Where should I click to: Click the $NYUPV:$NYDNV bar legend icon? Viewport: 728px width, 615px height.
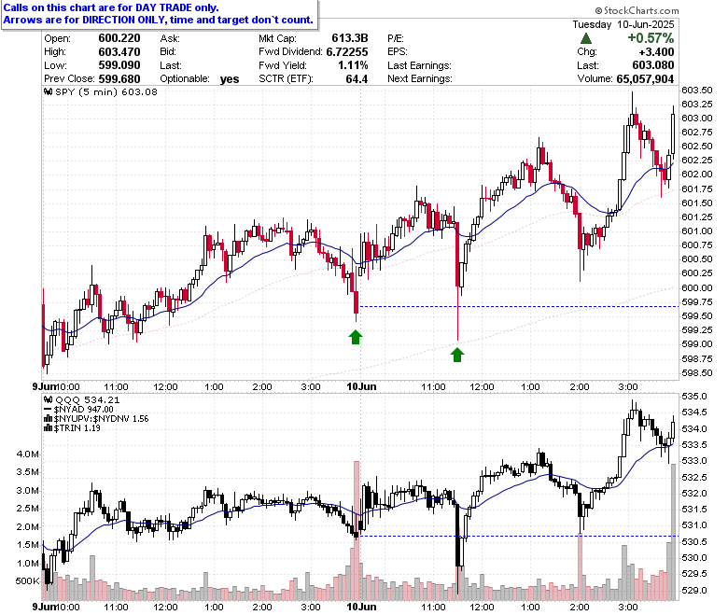pyautogui.click(x=48, y=419)
